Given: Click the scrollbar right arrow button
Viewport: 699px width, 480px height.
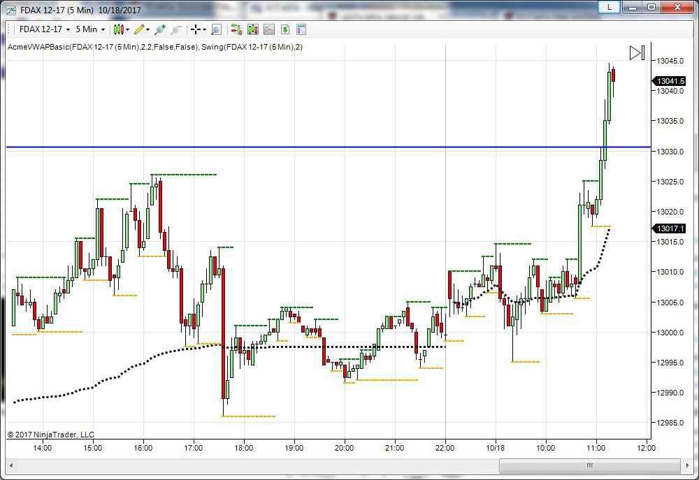Looking at the screenshot, I should (673, 465).
